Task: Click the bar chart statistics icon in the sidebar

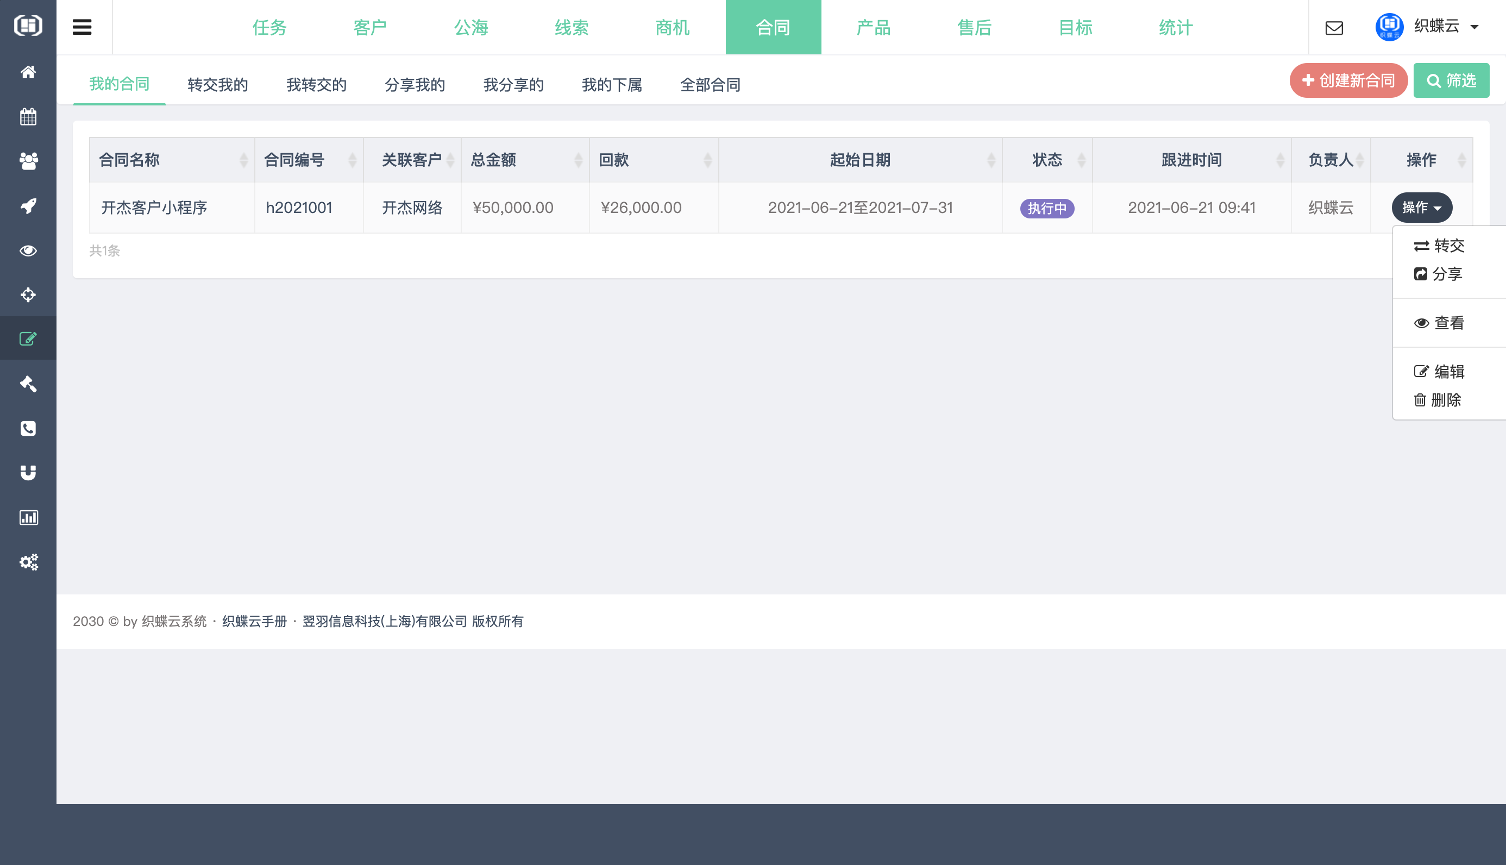Action: [28, 517]
